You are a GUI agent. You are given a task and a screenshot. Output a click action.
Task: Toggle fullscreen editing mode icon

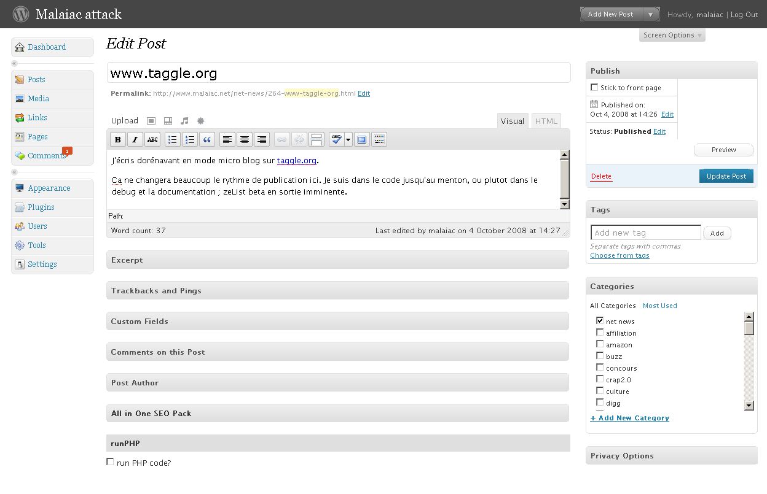(x=361, y=140)
